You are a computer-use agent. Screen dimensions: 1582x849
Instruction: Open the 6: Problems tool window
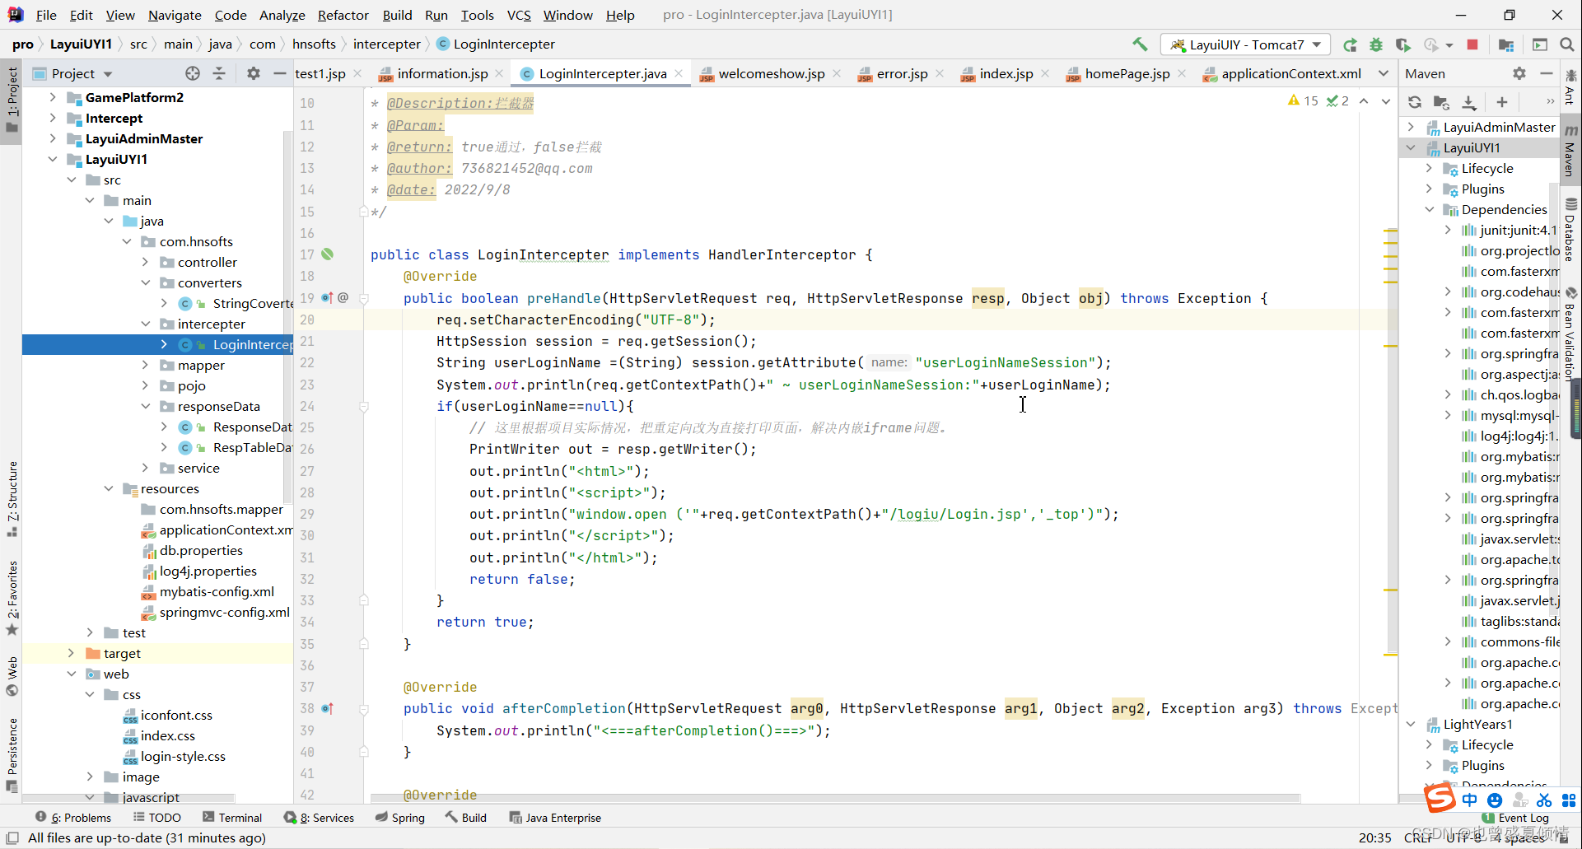[73, 818]
